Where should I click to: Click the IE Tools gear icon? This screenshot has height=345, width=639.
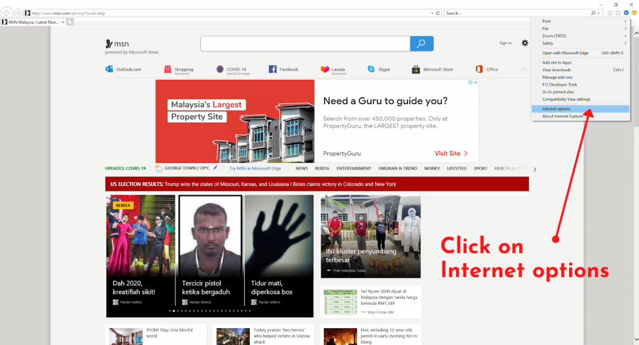(625, 12)
